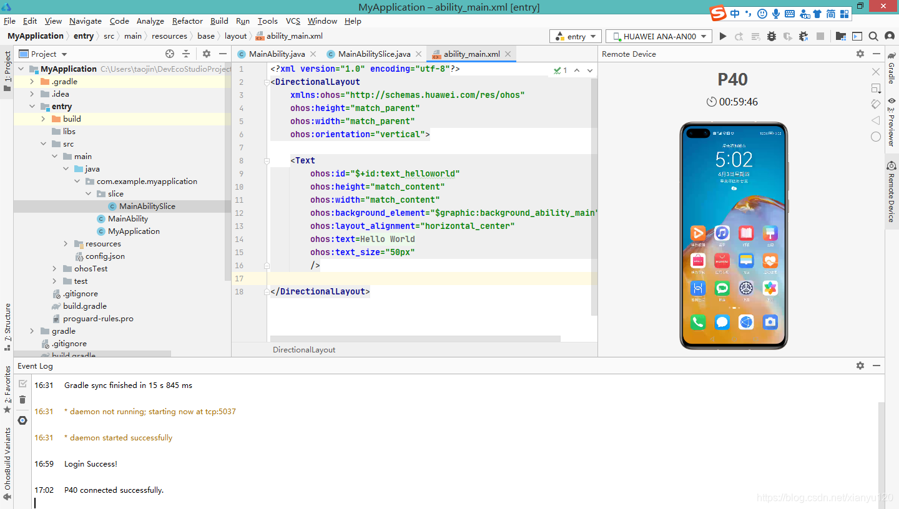Click the DirectionalLayout breadcrumb below editor

tap(304, 350)
